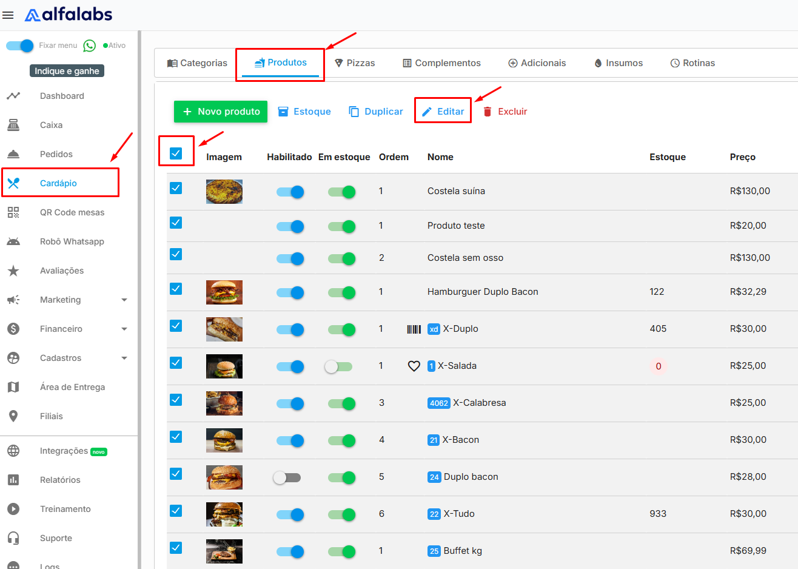The height and width of the screenshot is (569, 798).
Task: Enable the Duplo bacon Habilitado toggle
Action: 286,477
